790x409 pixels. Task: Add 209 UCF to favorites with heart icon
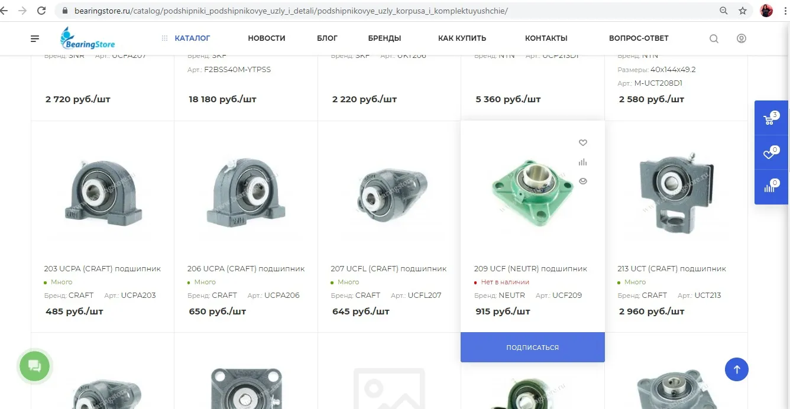point(582,142)
